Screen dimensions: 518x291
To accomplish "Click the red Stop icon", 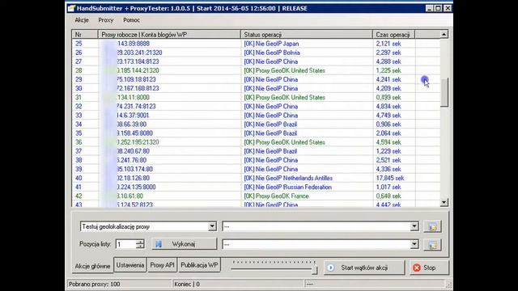I will pos(417,268).
